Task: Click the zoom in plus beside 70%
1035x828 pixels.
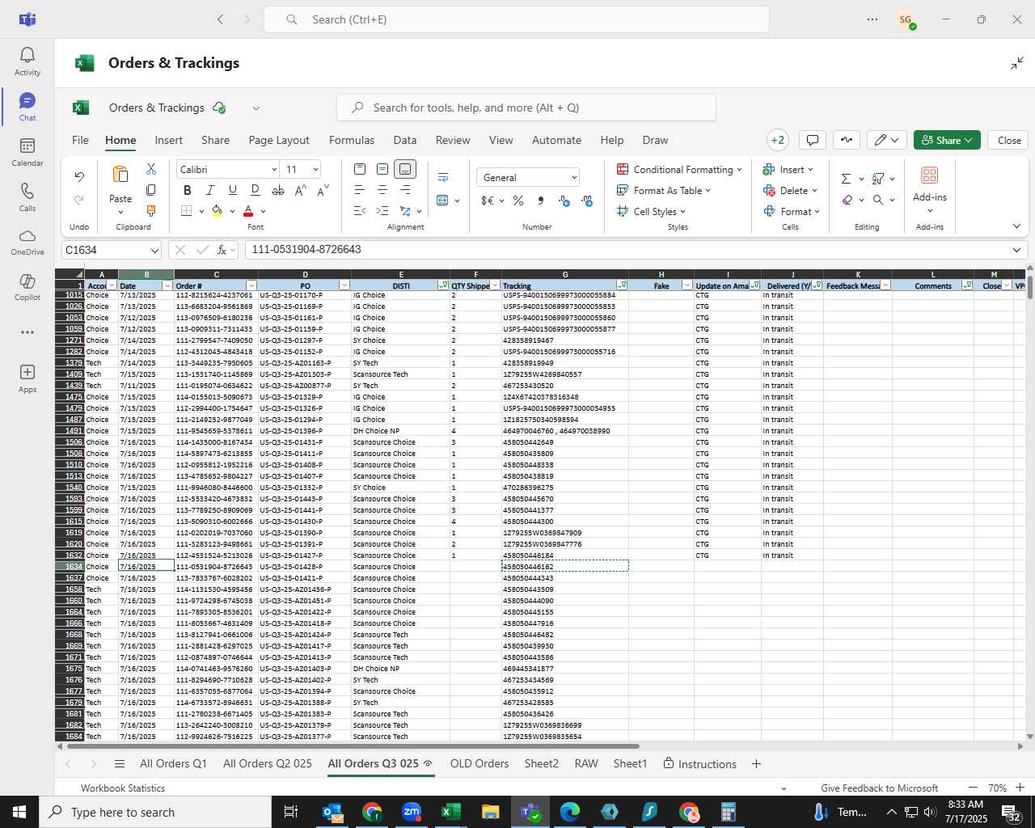Action: click(x=1020, y=788)
